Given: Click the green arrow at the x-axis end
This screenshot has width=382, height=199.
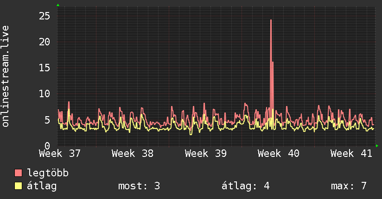Looking at the screenshot, I should tap(377, 146).
